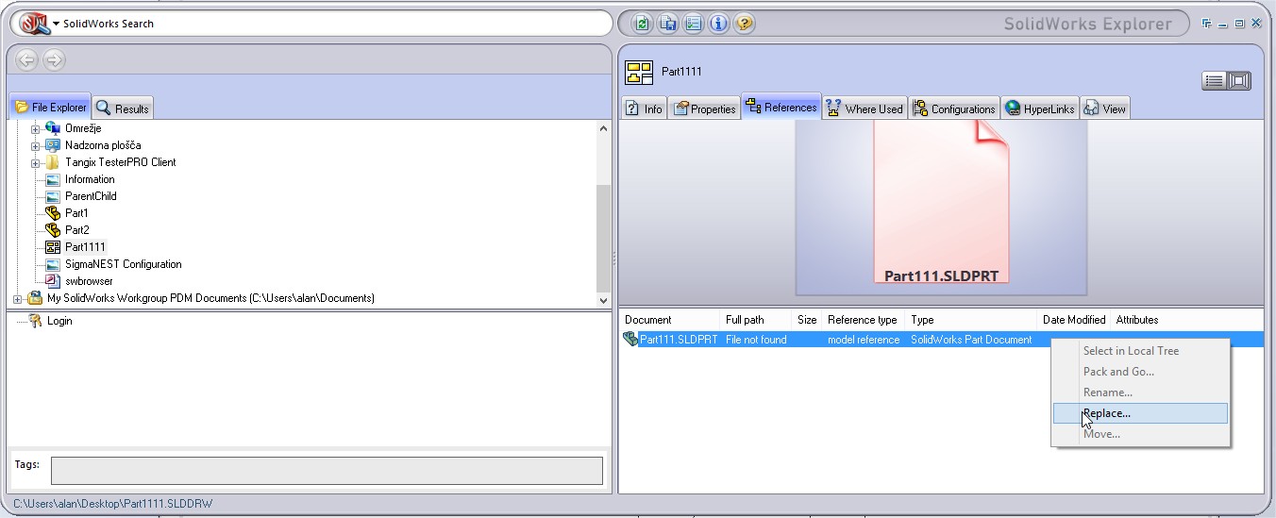
Task: Click the blue Info circle icon
Action: point(719,24)
